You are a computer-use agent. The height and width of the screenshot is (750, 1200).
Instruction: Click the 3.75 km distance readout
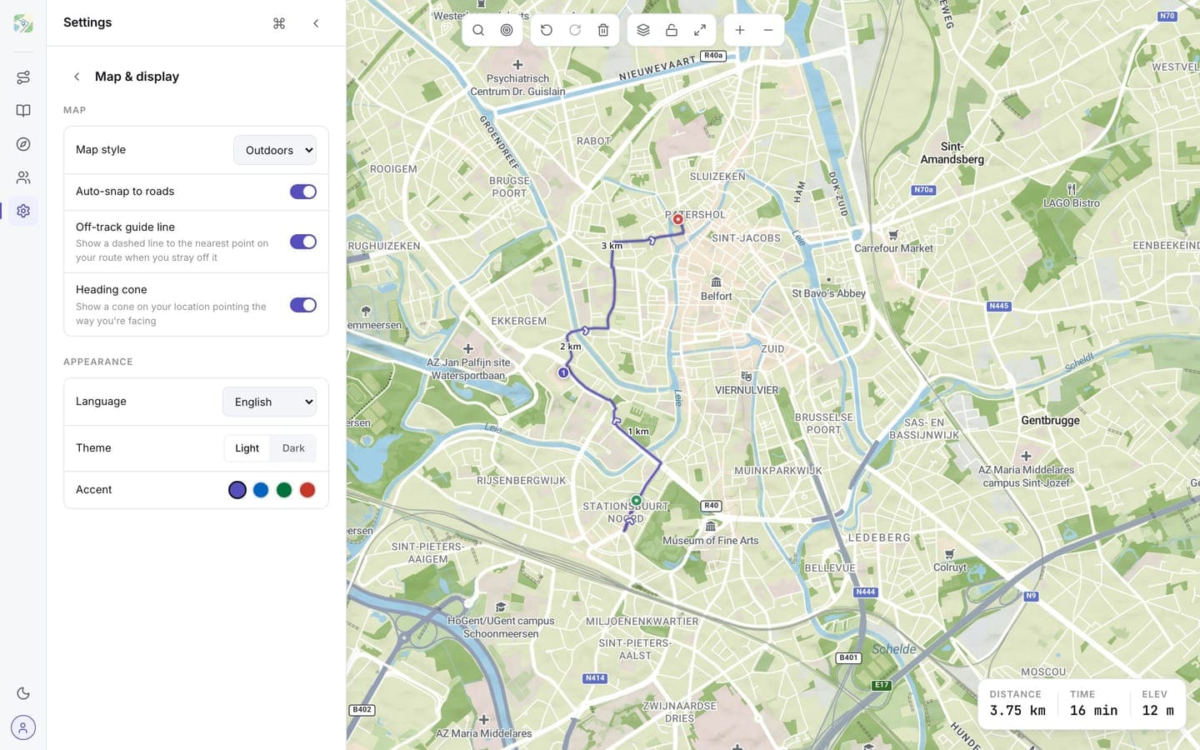[1017, 711]
